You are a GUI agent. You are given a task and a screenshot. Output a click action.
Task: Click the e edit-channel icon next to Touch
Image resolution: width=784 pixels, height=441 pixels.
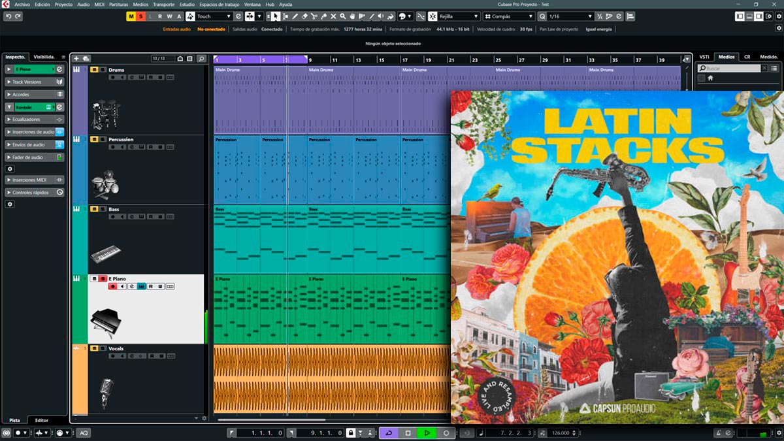tap(238, 16)
